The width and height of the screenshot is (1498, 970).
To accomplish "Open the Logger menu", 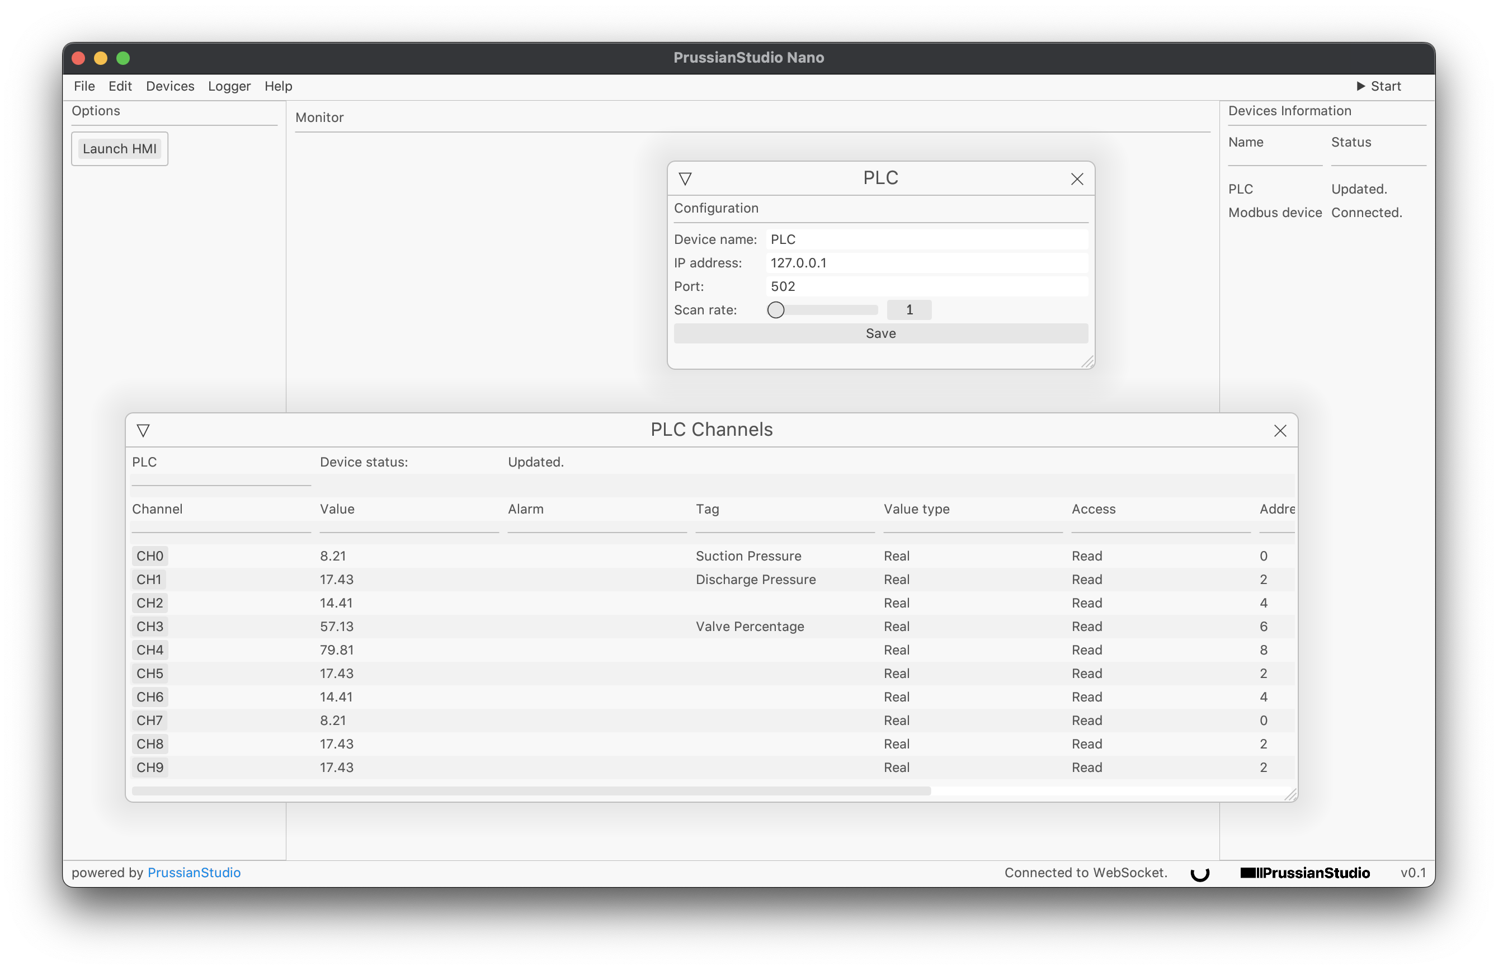I will pos(229,86).
